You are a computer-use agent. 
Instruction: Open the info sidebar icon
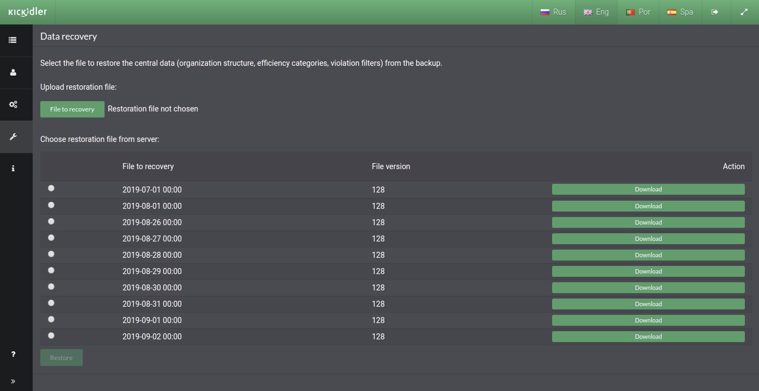13,169
